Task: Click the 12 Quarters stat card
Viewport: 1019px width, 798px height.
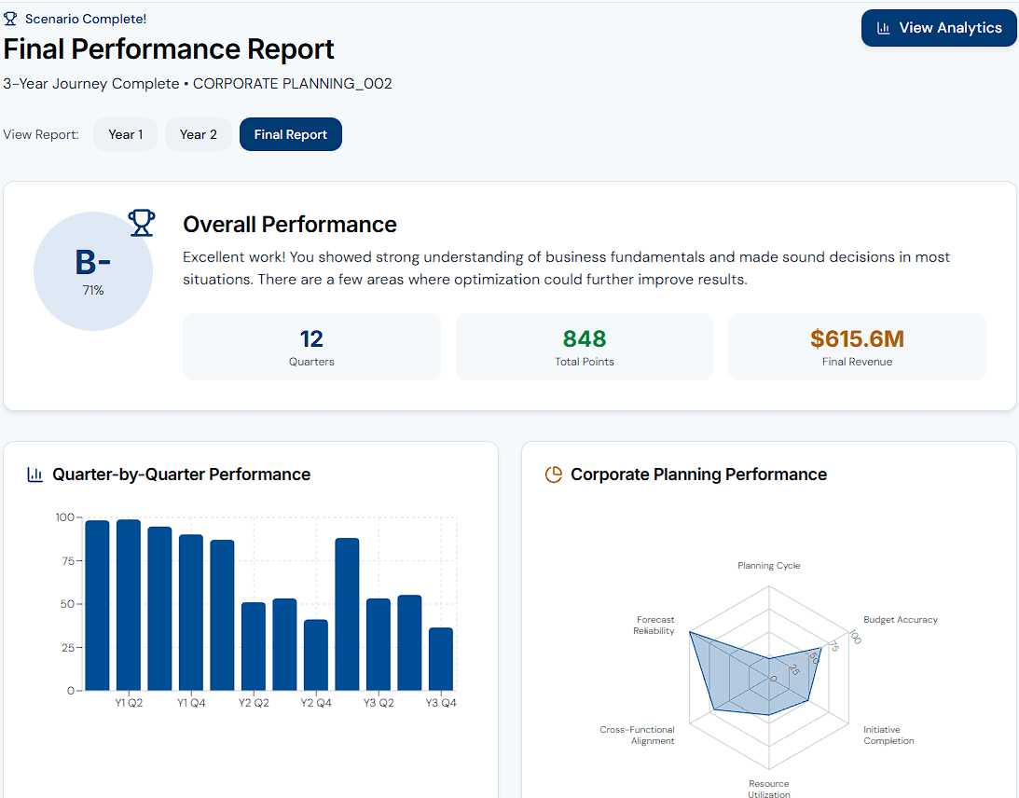Action: (x=311, y=346)
